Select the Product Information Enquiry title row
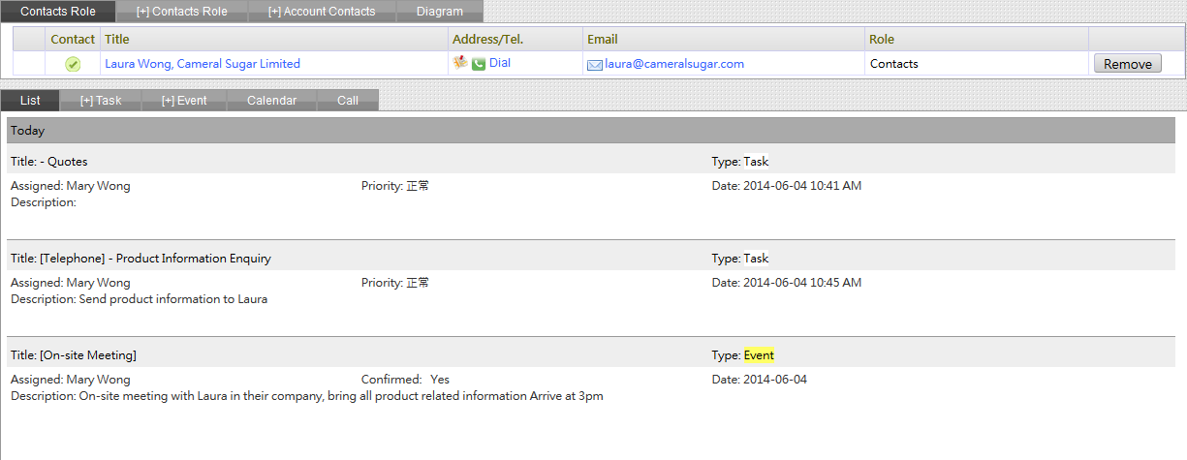The width and height of the screenshot is (1187, 460). pos(591,259)
